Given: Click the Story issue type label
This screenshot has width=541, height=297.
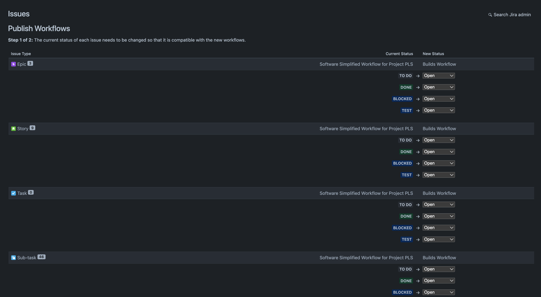Looking at the screenshot, I should tap(23, 129).
